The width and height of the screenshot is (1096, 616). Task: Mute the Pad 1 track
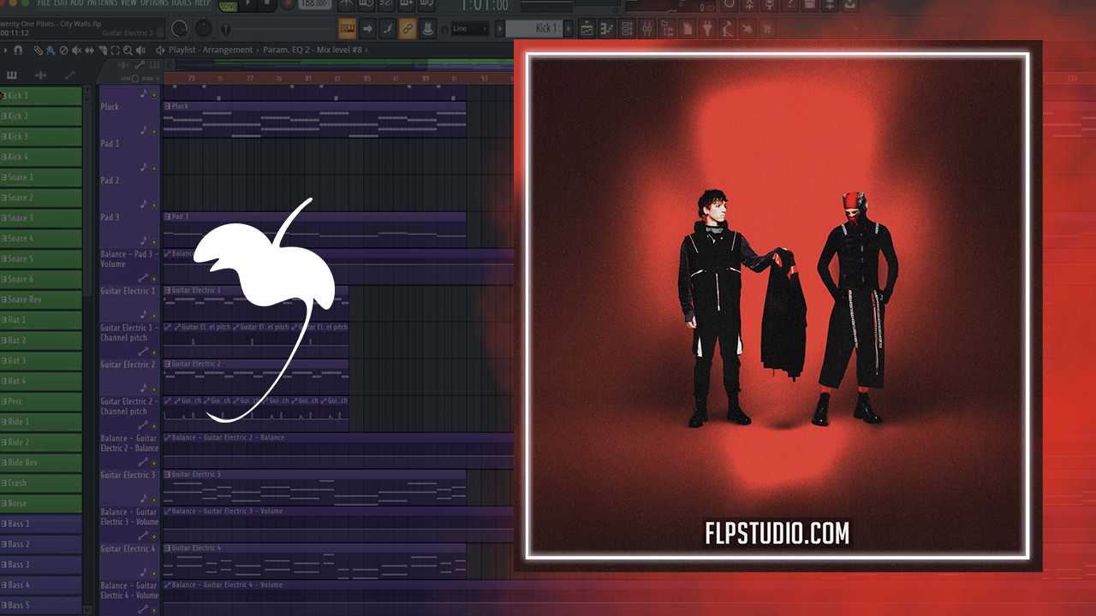click(154, 169)
